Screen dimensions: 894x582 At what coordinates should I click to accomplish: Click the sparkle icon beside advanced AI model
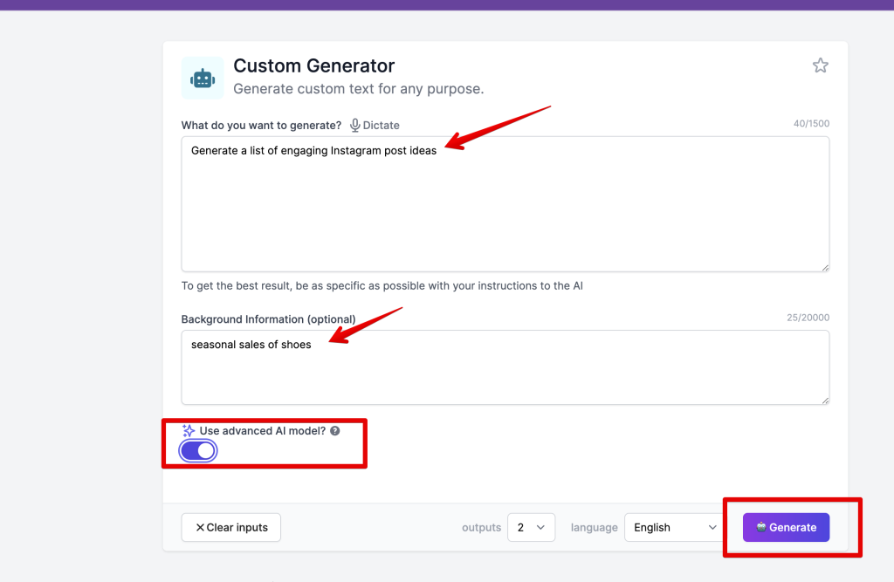pos(189,431)
